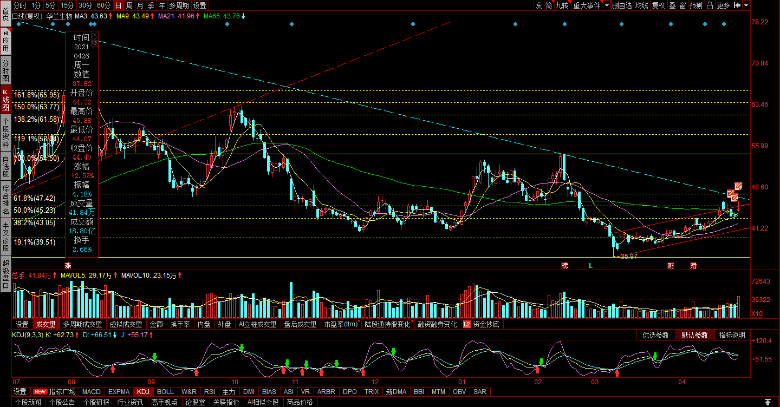
Task: Toggle the 九转 indicator button
Action: [x=562, y=5]
